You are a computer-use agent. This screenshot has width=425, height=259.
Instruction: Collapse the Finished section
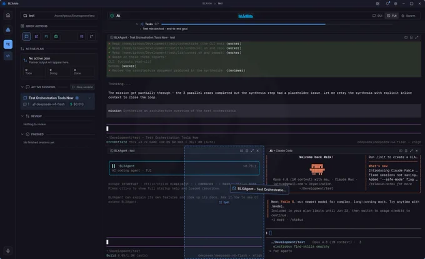pyautogui.click(x=22, y=135)
